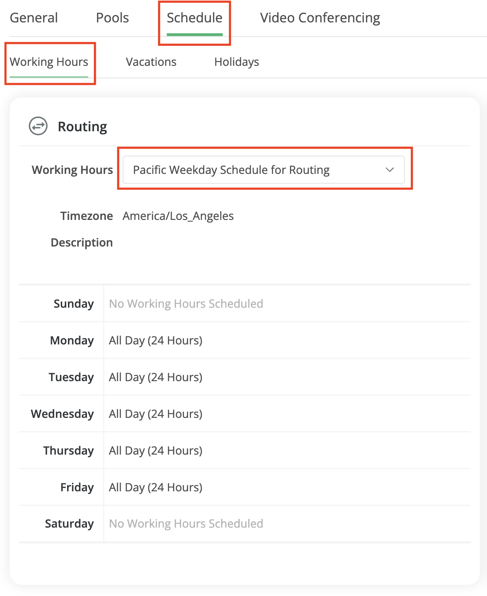Open the Vacations sub-tab
This screenshot has height=596, width=487.
151,62
